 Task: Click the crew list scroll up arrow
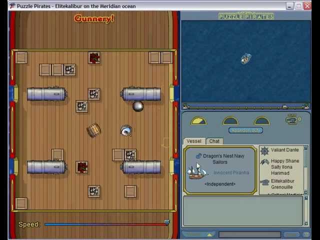pyautogui.click(x=305, y=148)
